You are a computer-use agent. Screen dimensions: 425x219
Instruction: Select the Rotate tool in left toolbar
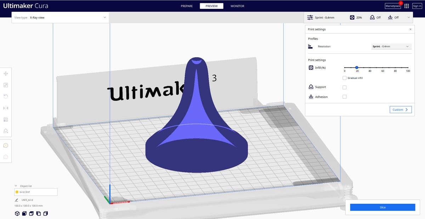tap(6, 97)
